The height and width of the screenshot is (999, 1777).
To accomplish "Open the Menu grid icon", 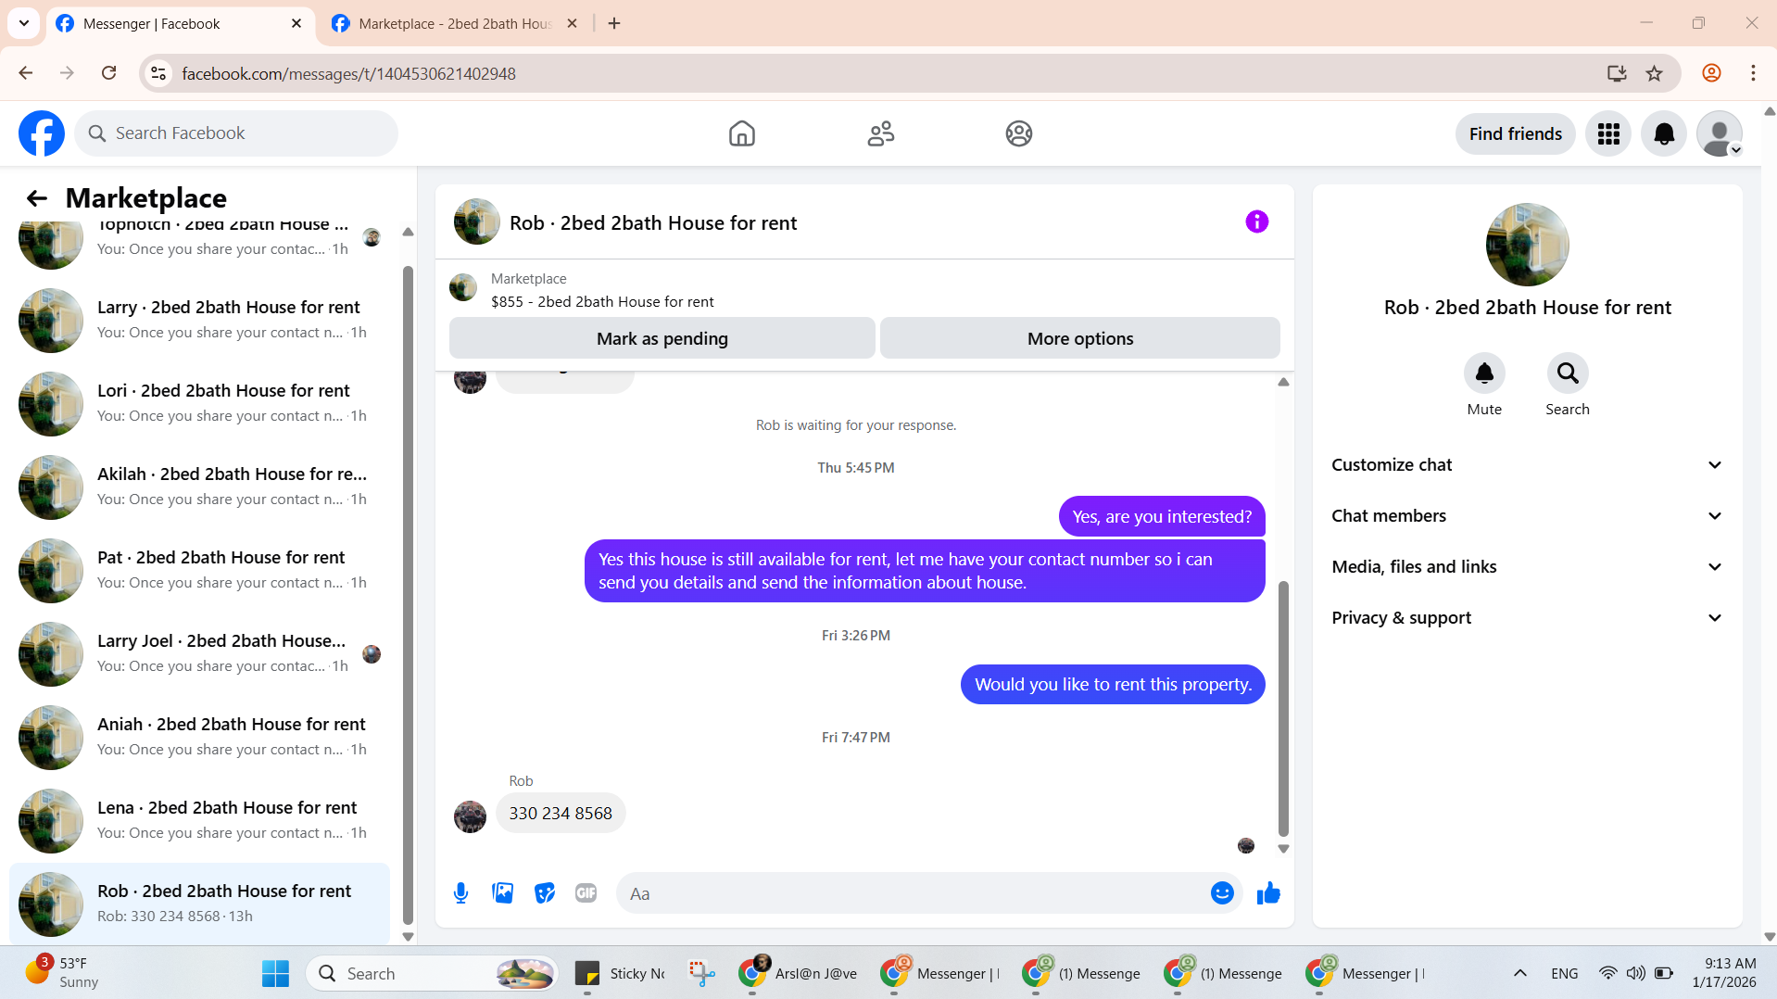I will pos(1608,134).
